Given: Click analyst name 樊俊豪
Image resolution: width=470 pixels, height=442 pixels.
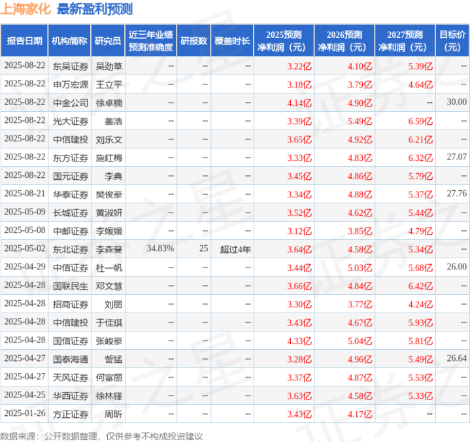Looking at the screenshot, I should click(109, 194).
